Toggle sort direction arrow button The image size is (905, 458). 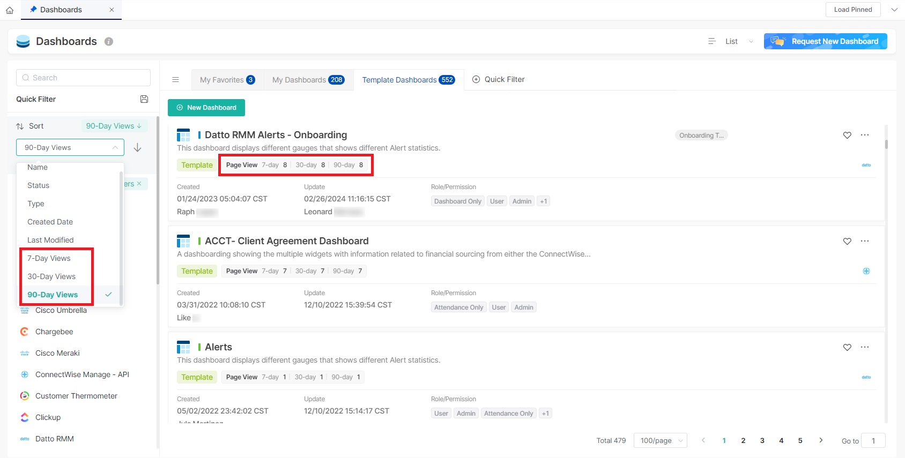click(x=137, y=147)
